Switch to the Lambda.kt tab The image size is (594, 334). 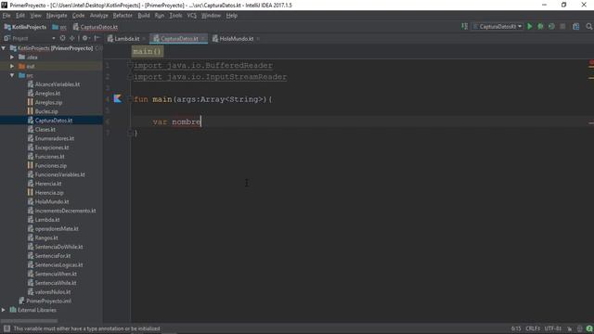(126, 39)
